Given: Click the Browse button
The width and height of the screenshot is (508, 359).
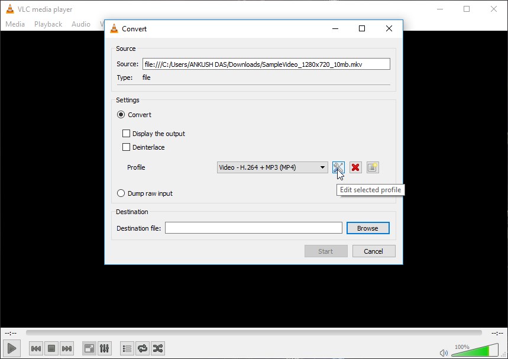Looking at the screenshot, I should tap(368, 228).
